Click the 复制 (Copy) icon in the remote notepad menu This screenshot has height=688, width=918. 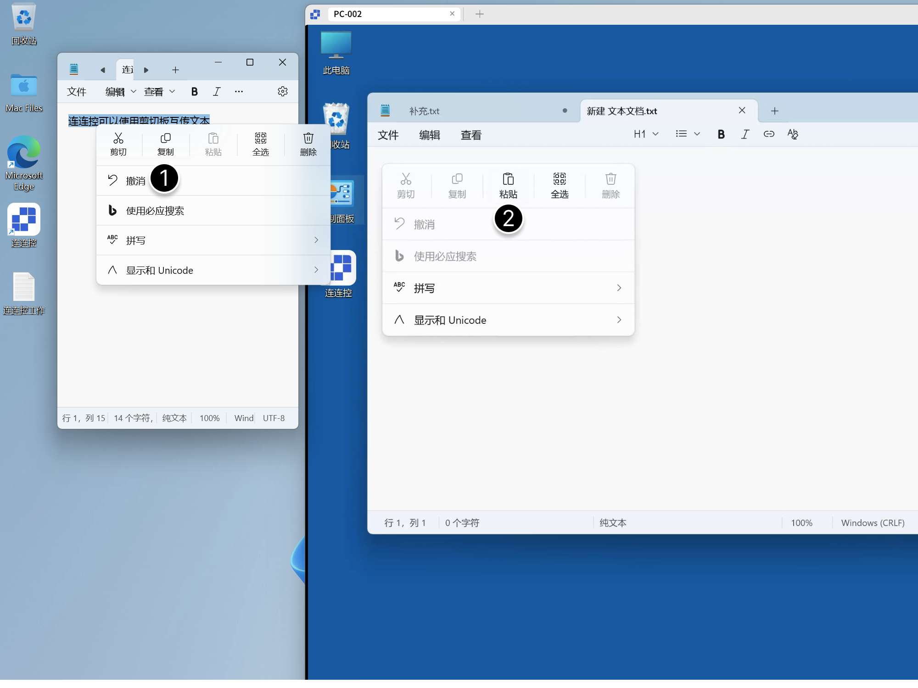click(x=457, y=185)
